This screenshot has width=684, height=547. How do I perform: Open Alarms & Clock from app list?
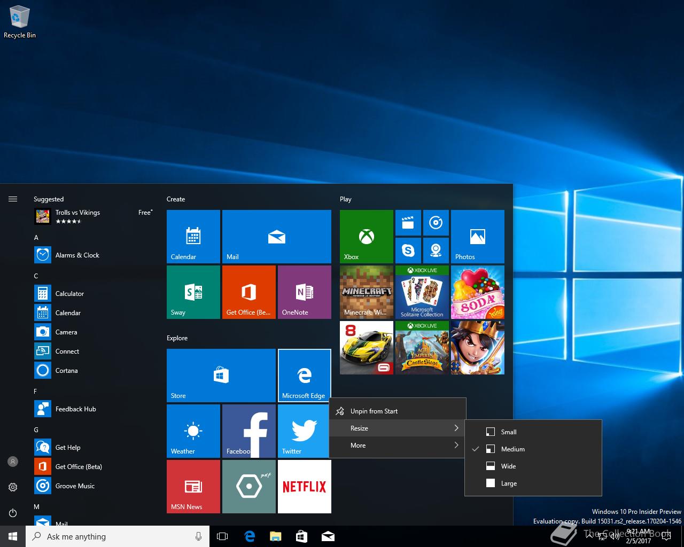point(94,255)
